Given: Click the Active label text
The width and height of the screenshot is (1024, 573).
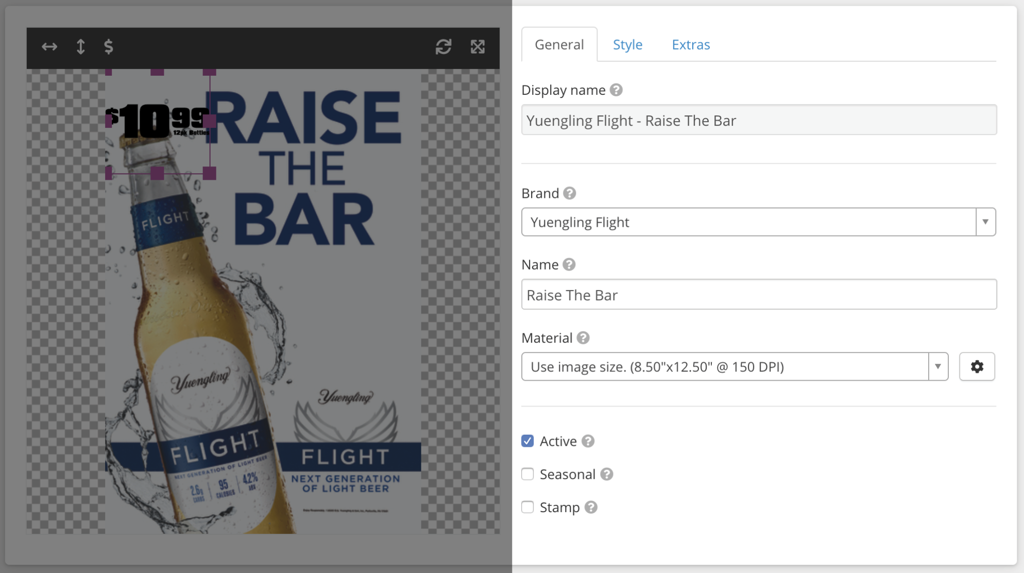Looking at the screenshot, I should pyautogui.click(x=558, y=441).
